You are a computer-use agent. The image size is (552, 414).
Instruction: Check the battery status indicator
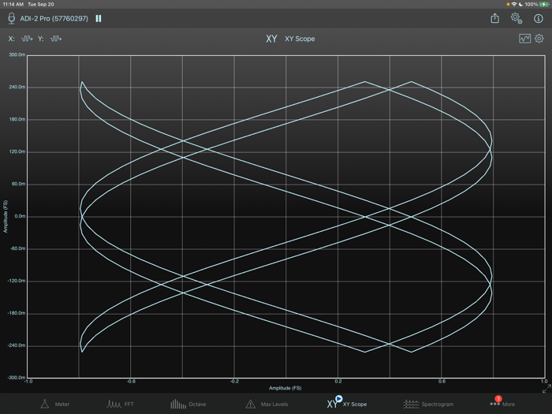pyautogui.click(x=544, y=4)
